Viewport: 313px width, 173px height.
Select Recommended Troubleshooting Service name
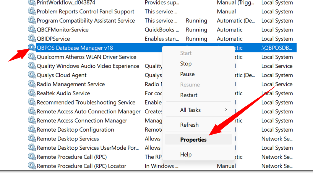86,103
